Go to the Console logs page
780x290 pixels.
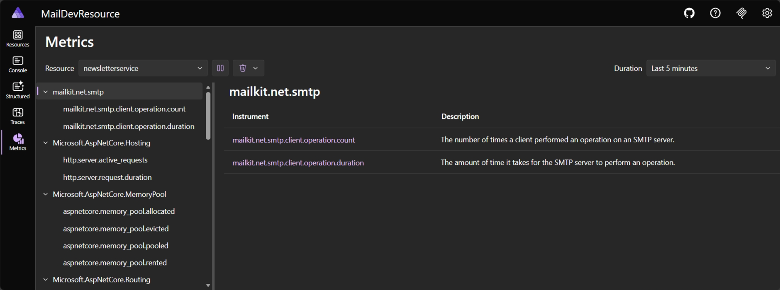[18, 65]
